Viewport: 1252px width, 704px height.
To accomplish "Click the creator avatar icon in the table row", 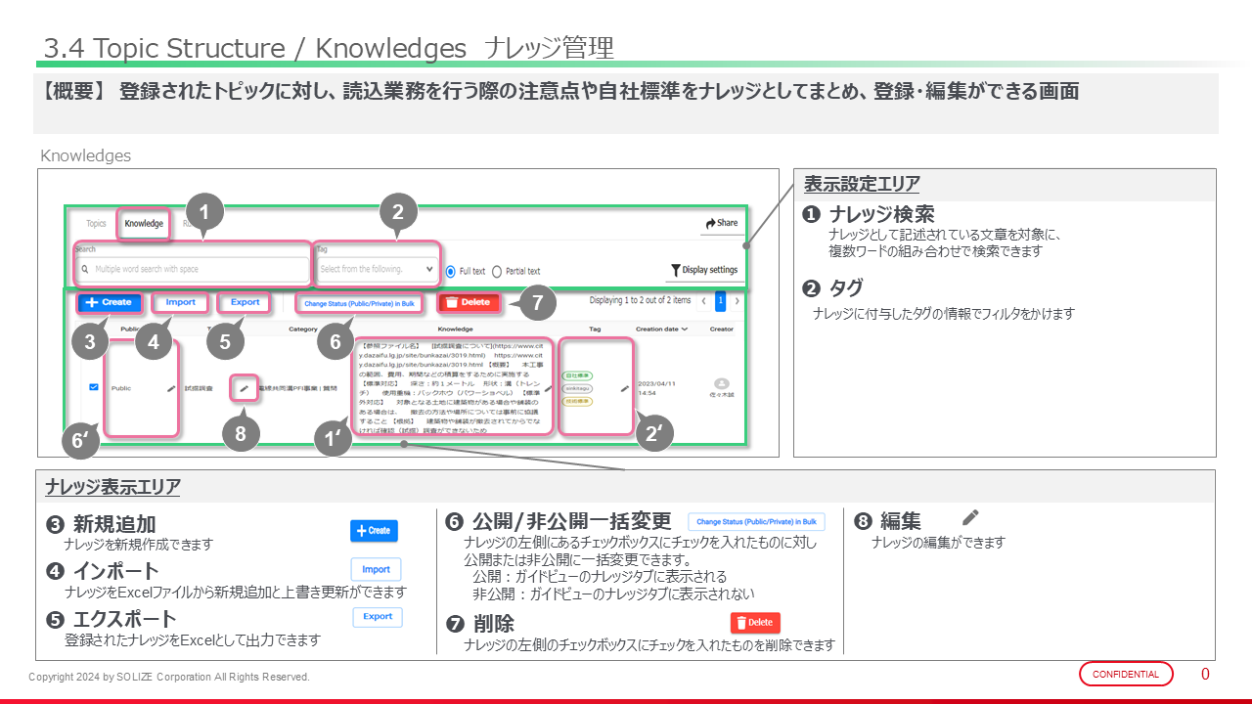I will click(x=722, y=384).
